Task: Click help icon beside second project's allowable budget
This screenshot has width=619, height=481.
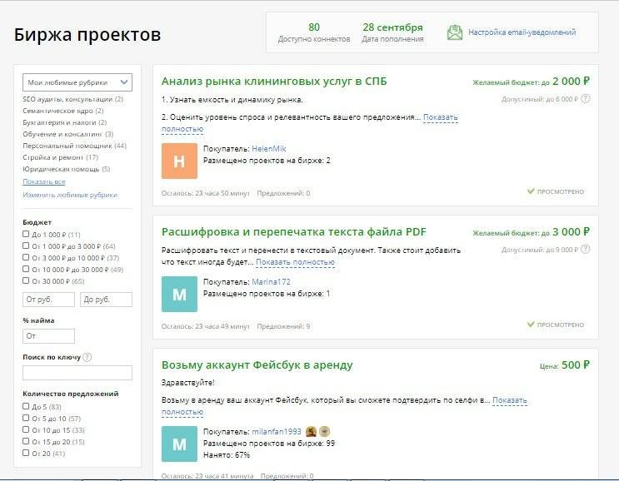Action: click(585, 249)
